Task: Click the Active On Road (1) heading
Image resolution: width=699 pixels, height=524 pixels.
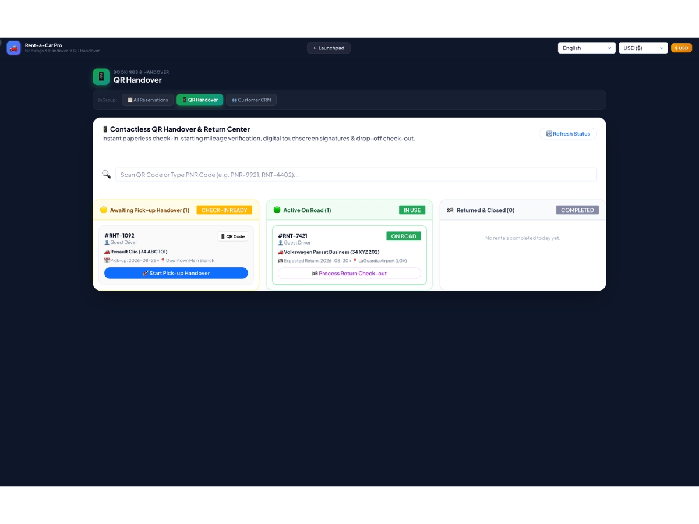Action: point(307,210)
